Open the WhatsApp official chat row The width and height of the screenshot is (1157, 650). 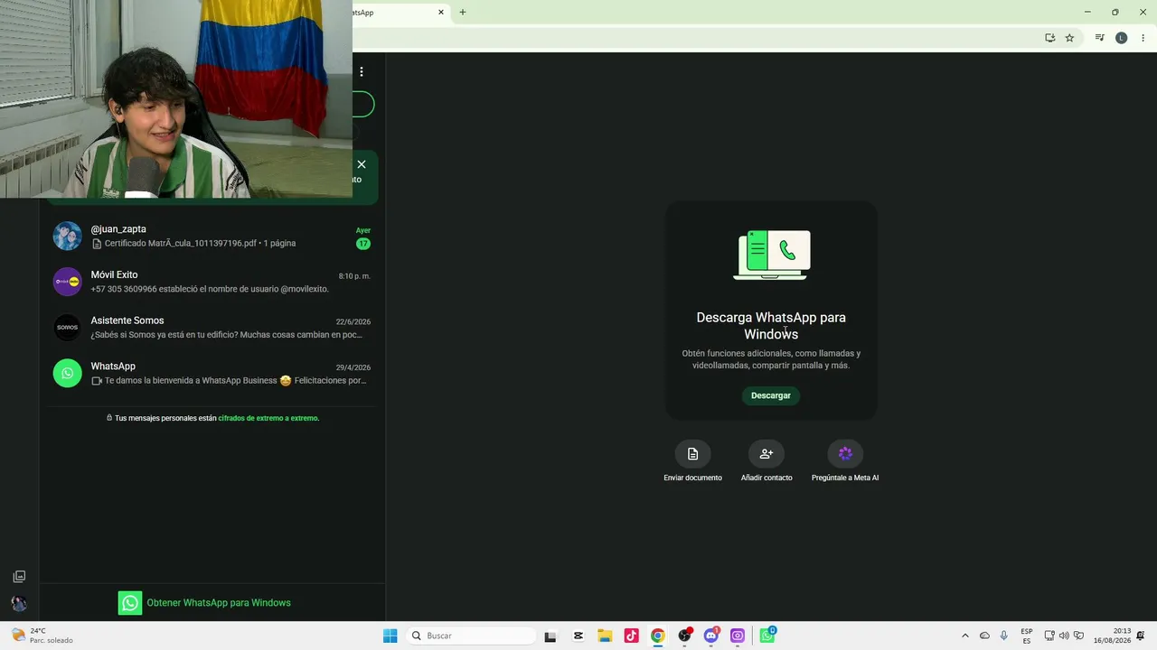pos(212,374)
